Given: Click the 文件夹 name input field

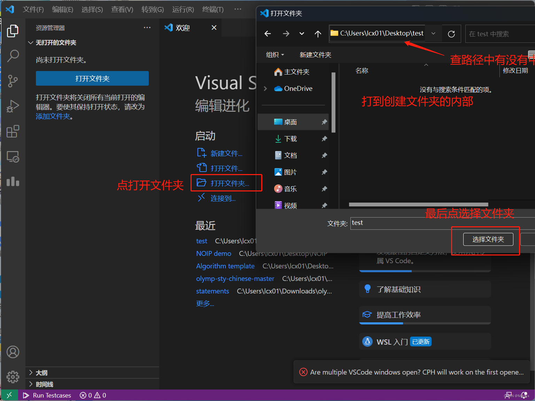Looking at the screenshot, I should (442, 223).
